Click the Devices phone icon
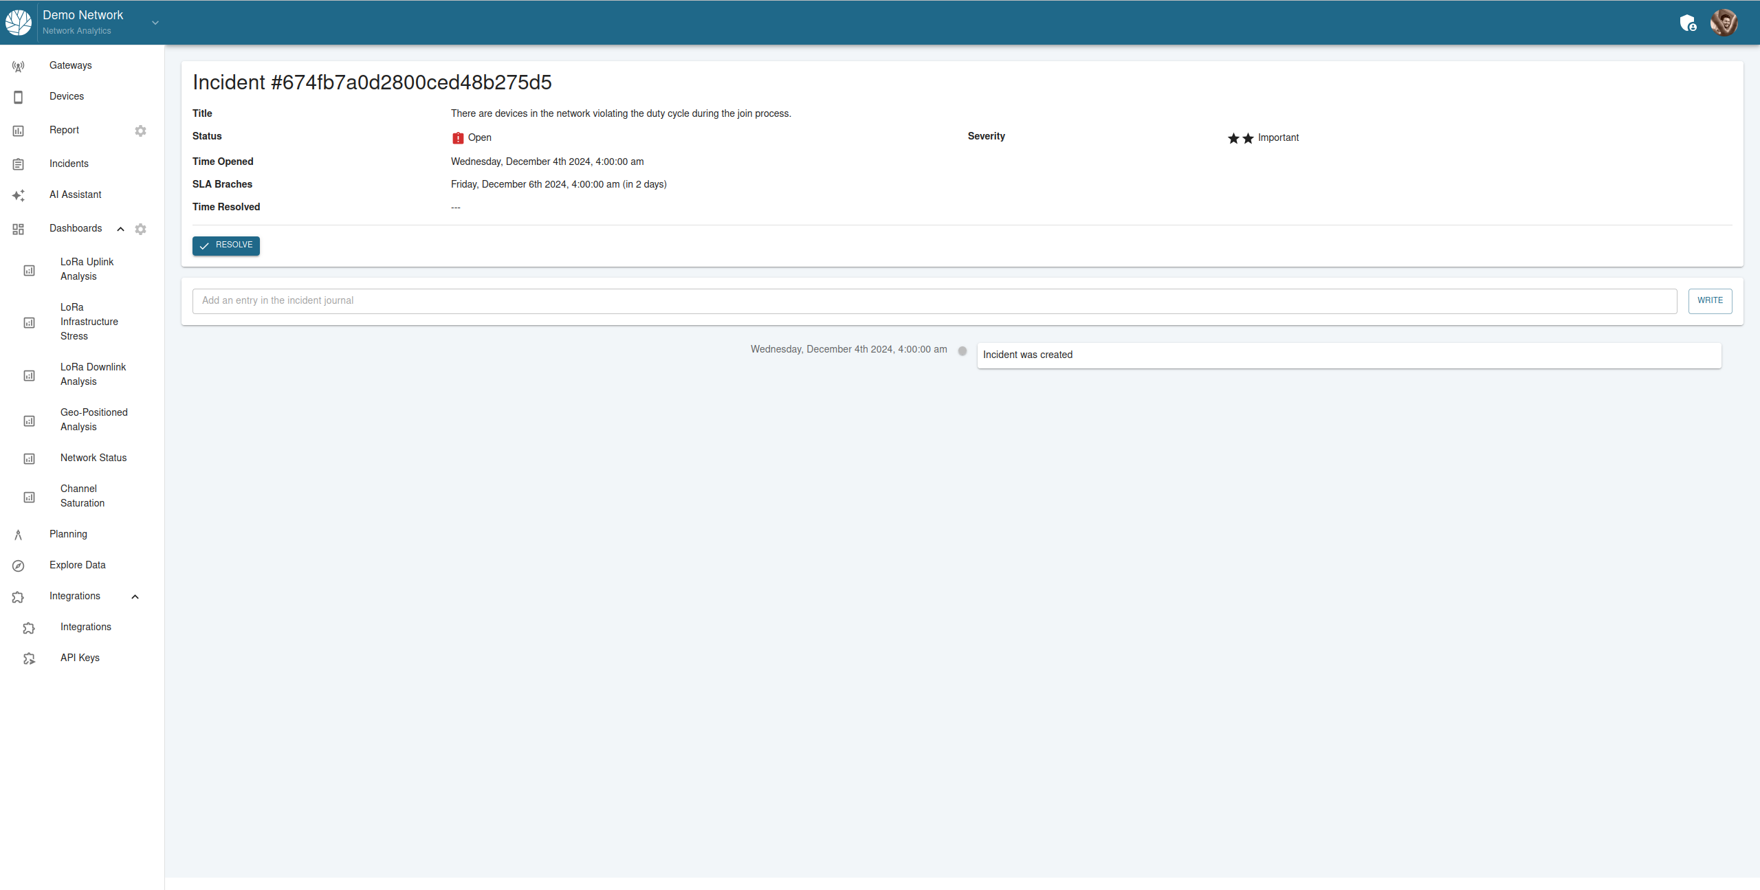 click(19, 97)
